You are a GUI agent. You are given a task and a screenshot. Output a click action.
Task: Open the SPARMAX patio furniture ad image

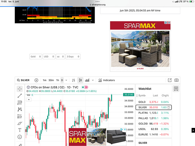(x=140, y=49)
